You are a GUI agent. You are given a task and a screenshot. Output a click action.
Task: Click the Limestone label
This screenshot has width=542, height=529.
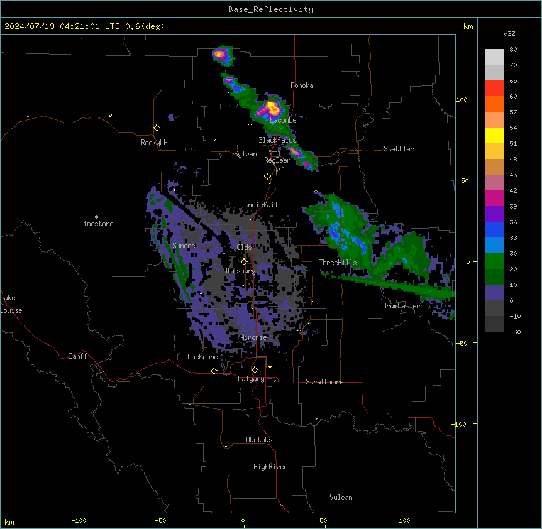pyautogui.click(x=96, y=224)
